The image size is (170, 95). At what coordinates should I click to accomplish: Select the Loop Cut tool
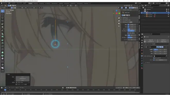coord(3,46)
